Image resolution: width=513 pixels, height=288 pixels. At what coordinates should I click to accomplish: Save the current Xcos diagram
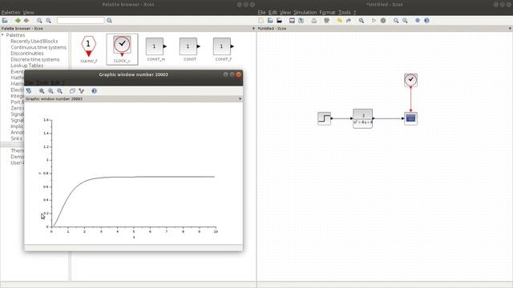pyautogui.click(x=292, y=21)
